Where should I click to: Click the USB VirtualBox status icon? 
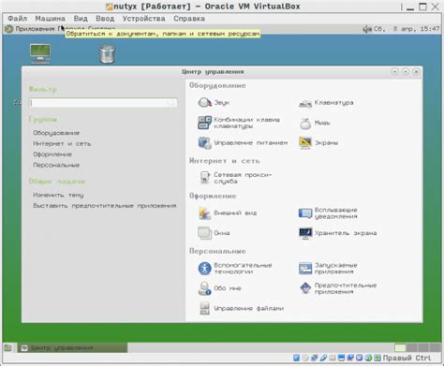323,358
